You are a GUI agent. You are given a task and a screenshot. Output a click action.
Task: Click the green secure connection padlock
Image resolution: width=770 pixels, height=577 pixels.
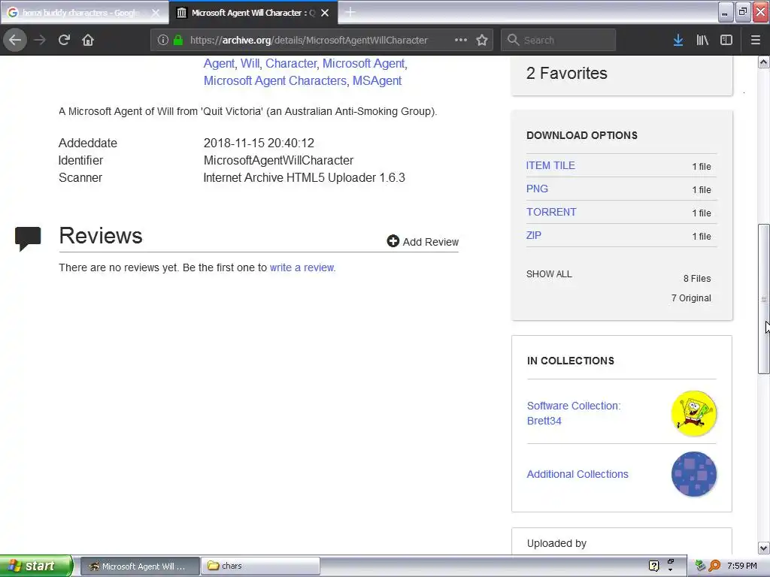(x=178, y=41)
